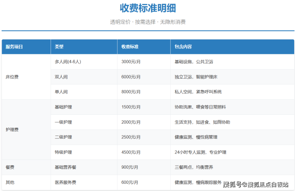Click the 收费标准明细 page title
Viewport: 295px width, 191px height.
(x=147, y=8)
